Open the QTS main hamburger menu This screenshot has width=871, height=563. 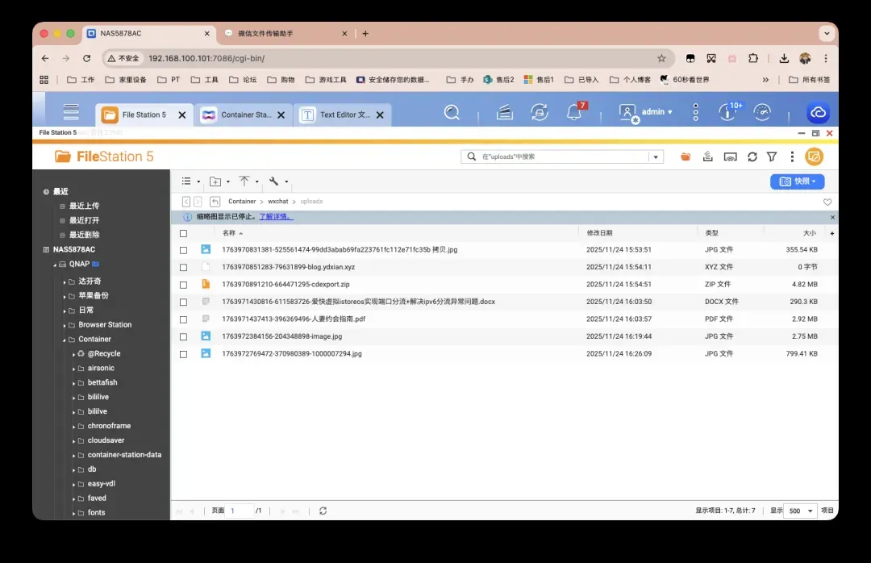coord(71,113)
